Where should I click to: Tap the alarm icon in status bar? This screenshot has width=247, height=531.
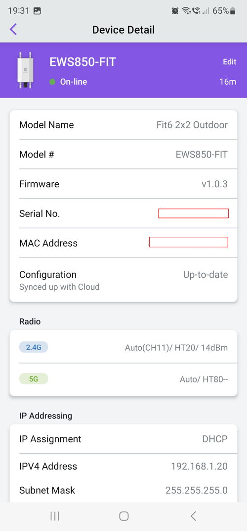tap(175, 11)
